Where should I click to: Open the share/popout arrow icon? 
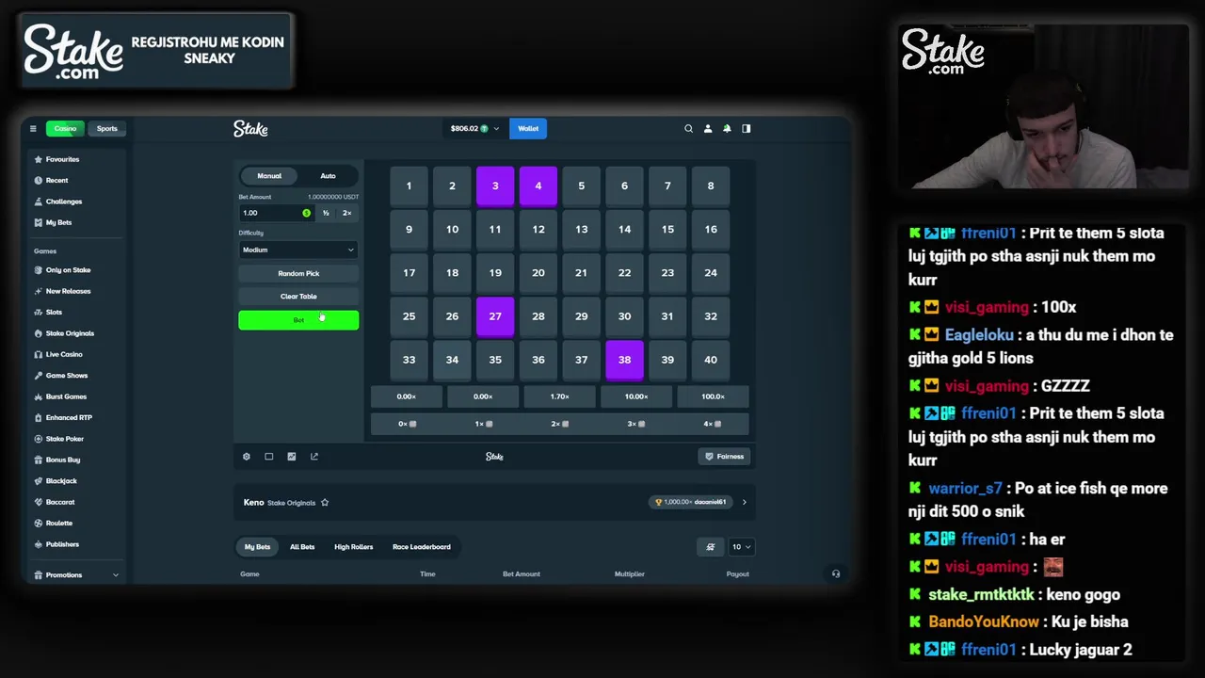[314, 457]
